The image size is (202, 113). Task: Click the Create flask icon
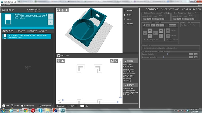point(12,106)
